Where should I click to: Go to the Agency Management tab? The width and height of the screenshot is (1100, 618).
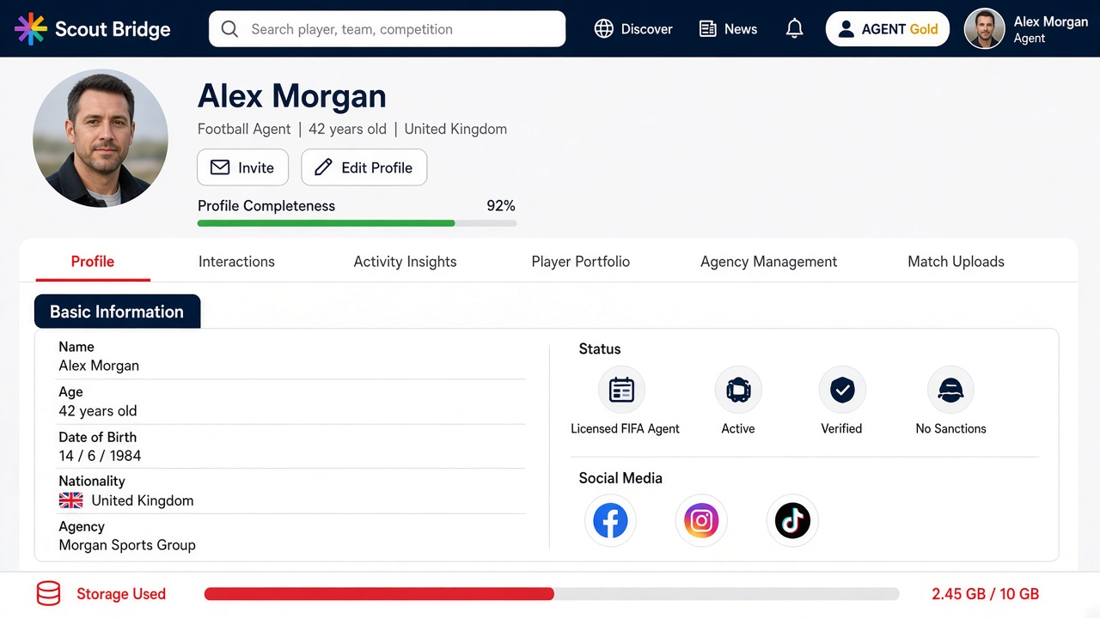[x=768, y=262]
